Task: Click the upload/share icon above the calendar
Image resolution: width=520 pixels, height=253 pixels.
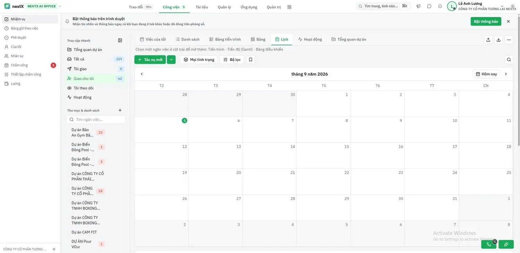Action: (x=488, y=40)
